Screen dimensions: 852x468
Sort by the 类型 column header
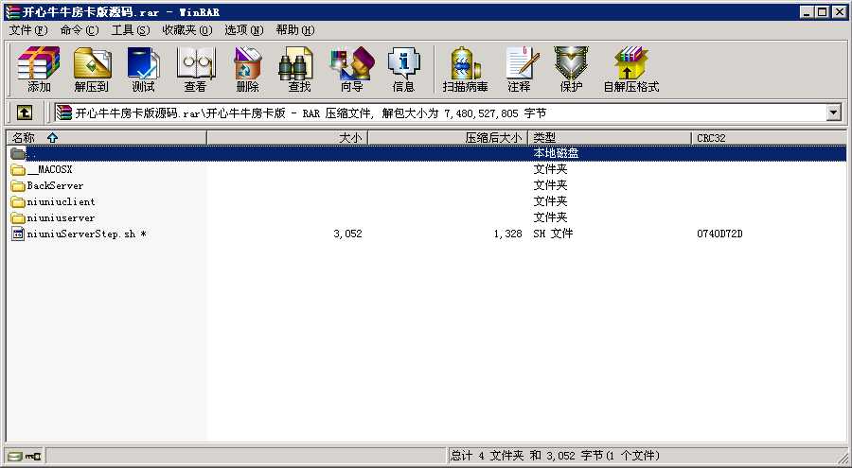[x=610, y=138]
